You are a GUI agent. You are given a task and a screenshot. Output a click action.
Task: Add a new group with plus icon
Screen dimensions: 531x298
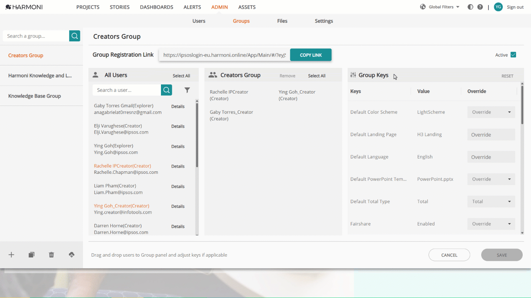coord(11,255)
